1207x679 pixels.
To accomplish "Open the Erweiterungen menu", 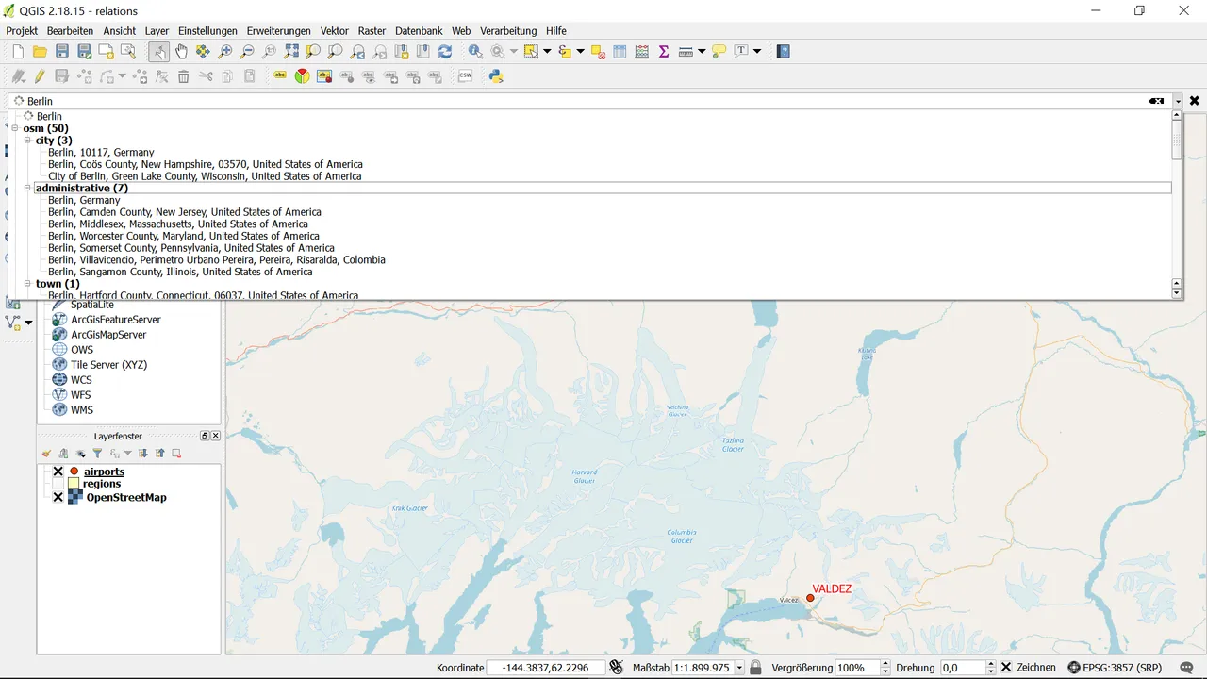I will point(279,31).
